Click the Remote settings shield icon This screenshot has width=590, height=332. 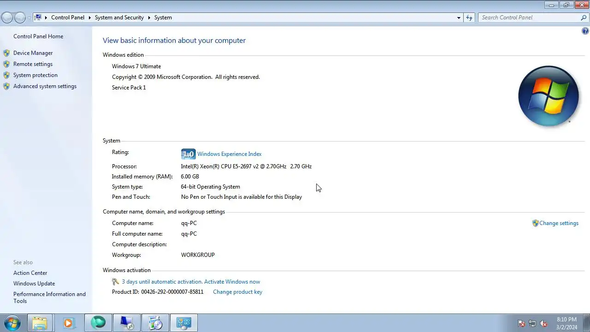(6, 64)
